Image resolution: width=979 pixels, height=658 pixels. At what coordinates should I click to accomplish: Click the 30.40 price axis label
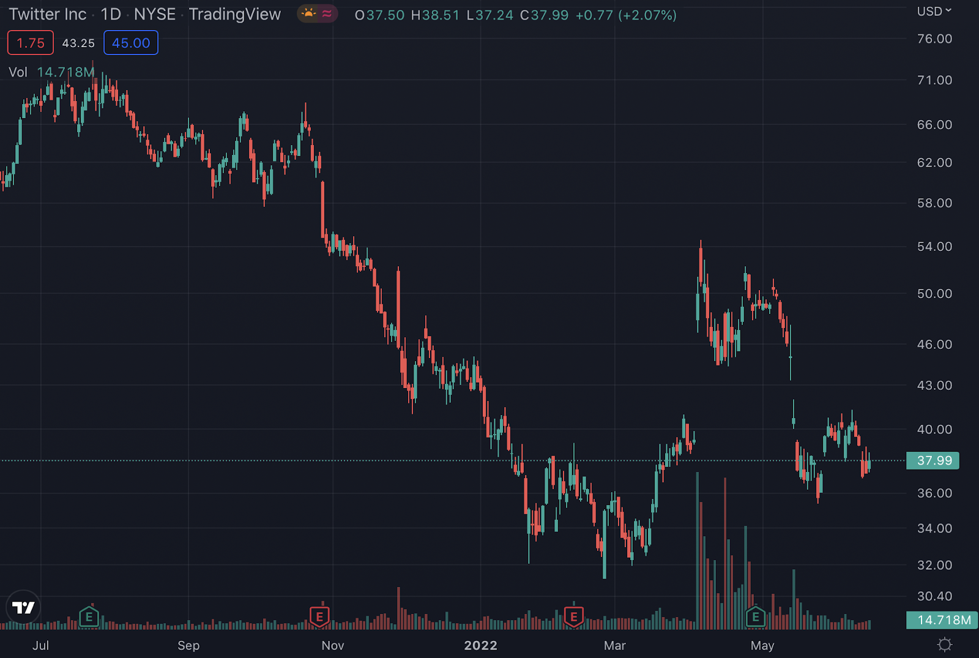(934, 596)
